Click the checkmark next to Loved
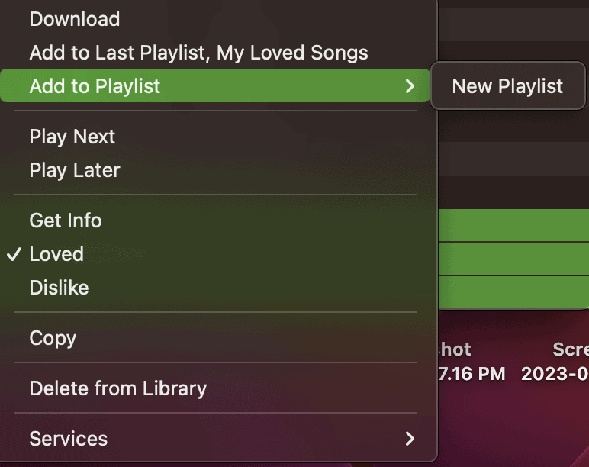Viewport: 589px width, 467px height. click(x=14, y=254)
